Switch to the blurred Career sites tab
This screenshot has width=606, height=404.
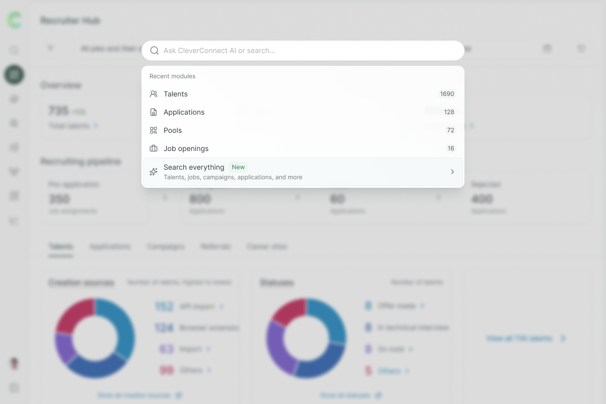click(267, 246)
